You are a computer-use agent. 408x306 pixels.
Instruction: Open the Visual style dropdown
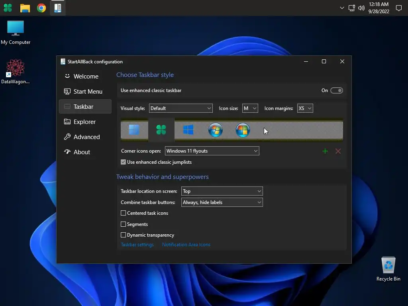tap(180, 108)
